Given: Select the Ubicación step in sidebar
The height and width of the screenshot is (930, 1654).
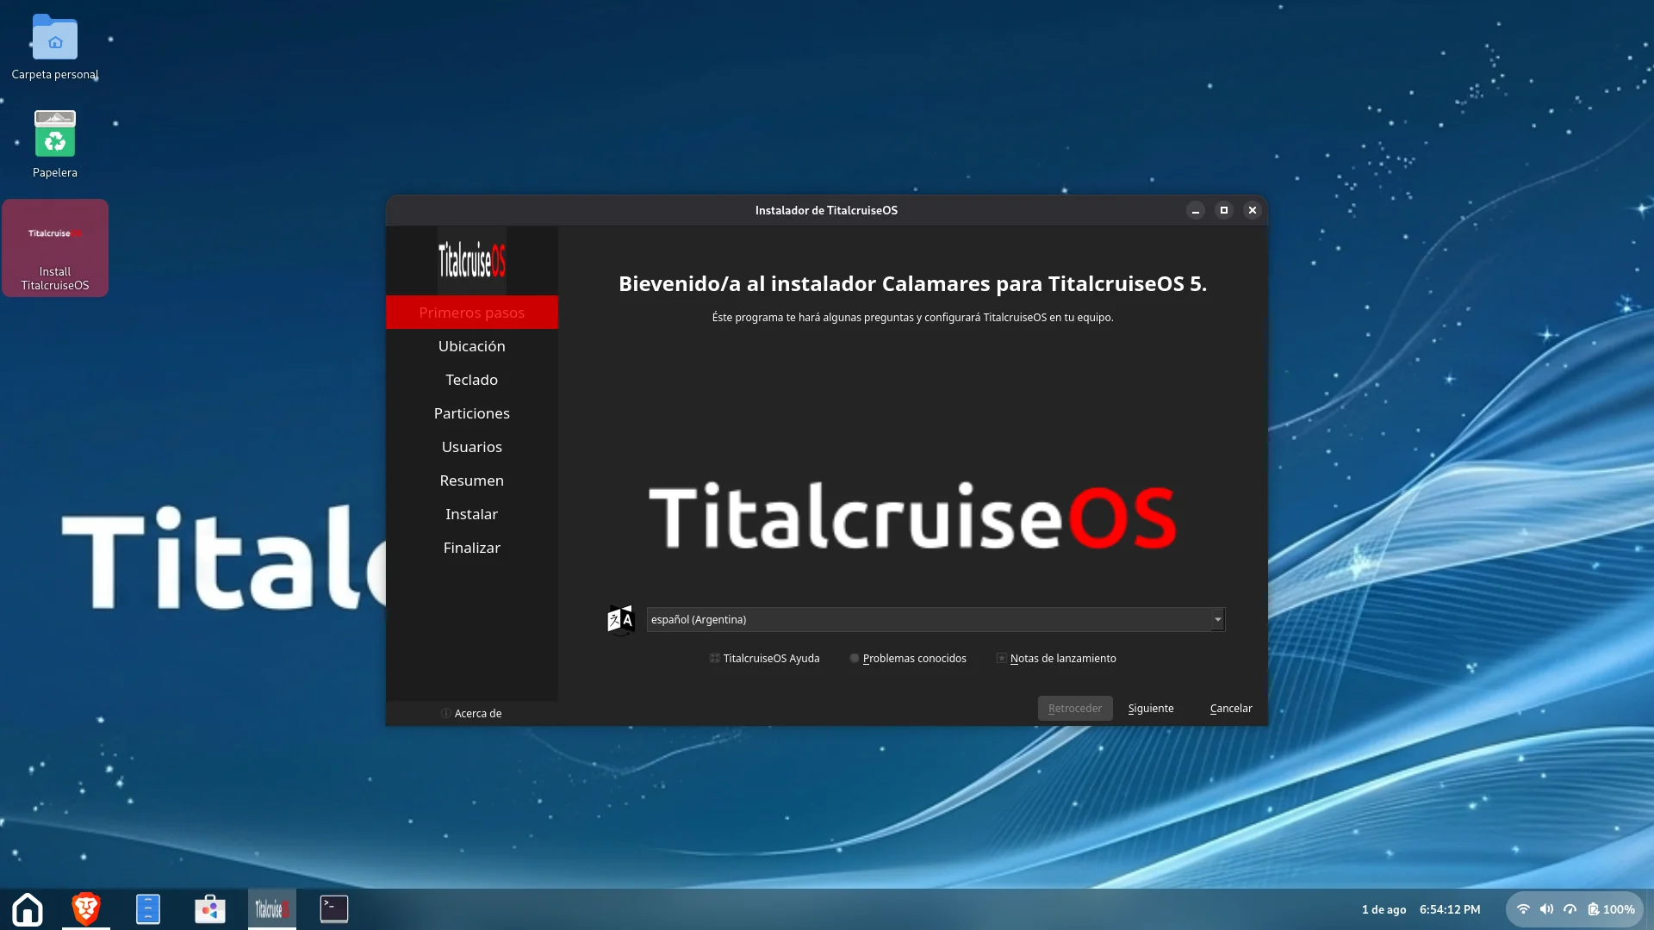Looking at the screenshot, I should click(x=472, y=346).
